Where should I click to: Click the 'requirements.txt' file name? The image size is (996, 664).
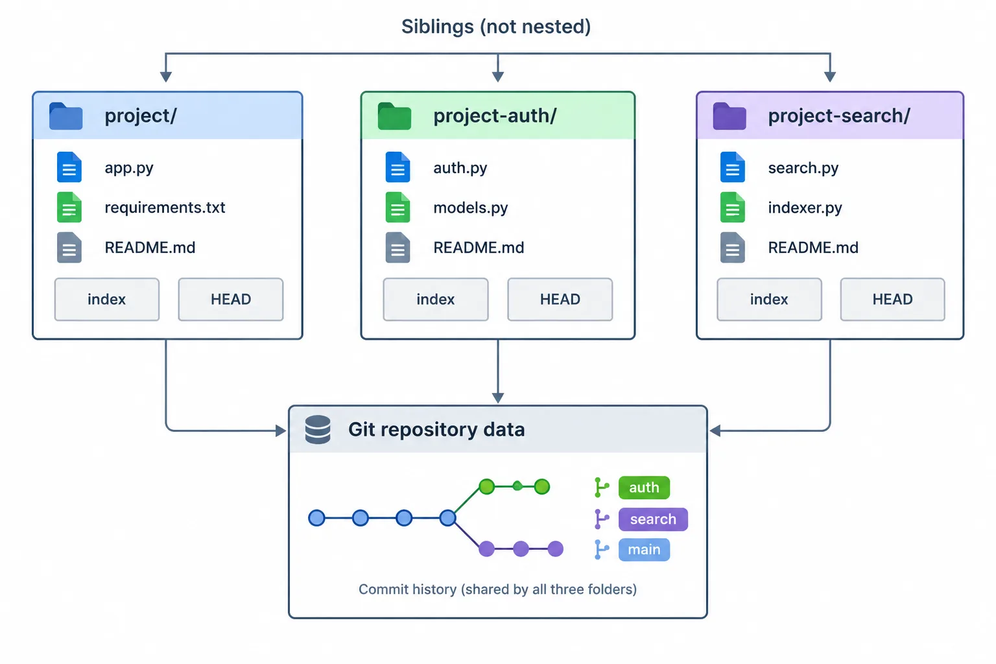click(x=165, y=207)
